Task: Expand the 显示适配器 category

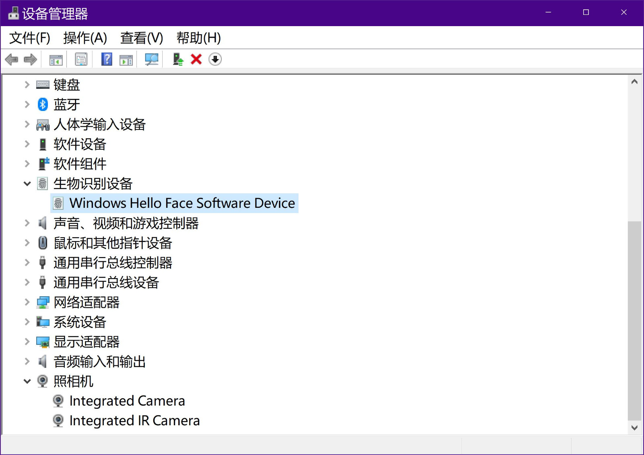Action: 27,342
